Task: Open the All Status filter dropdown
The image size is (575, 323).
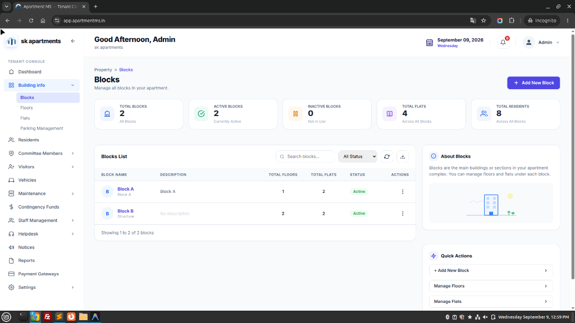Action: click(x=358, y=156)
